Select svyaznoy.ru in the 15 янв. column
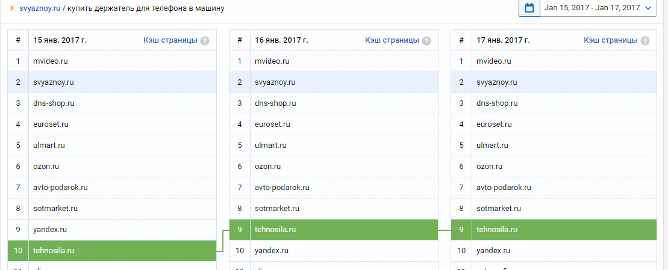The image size is (668, 270). pyautogui.click(x=54, y=82)
